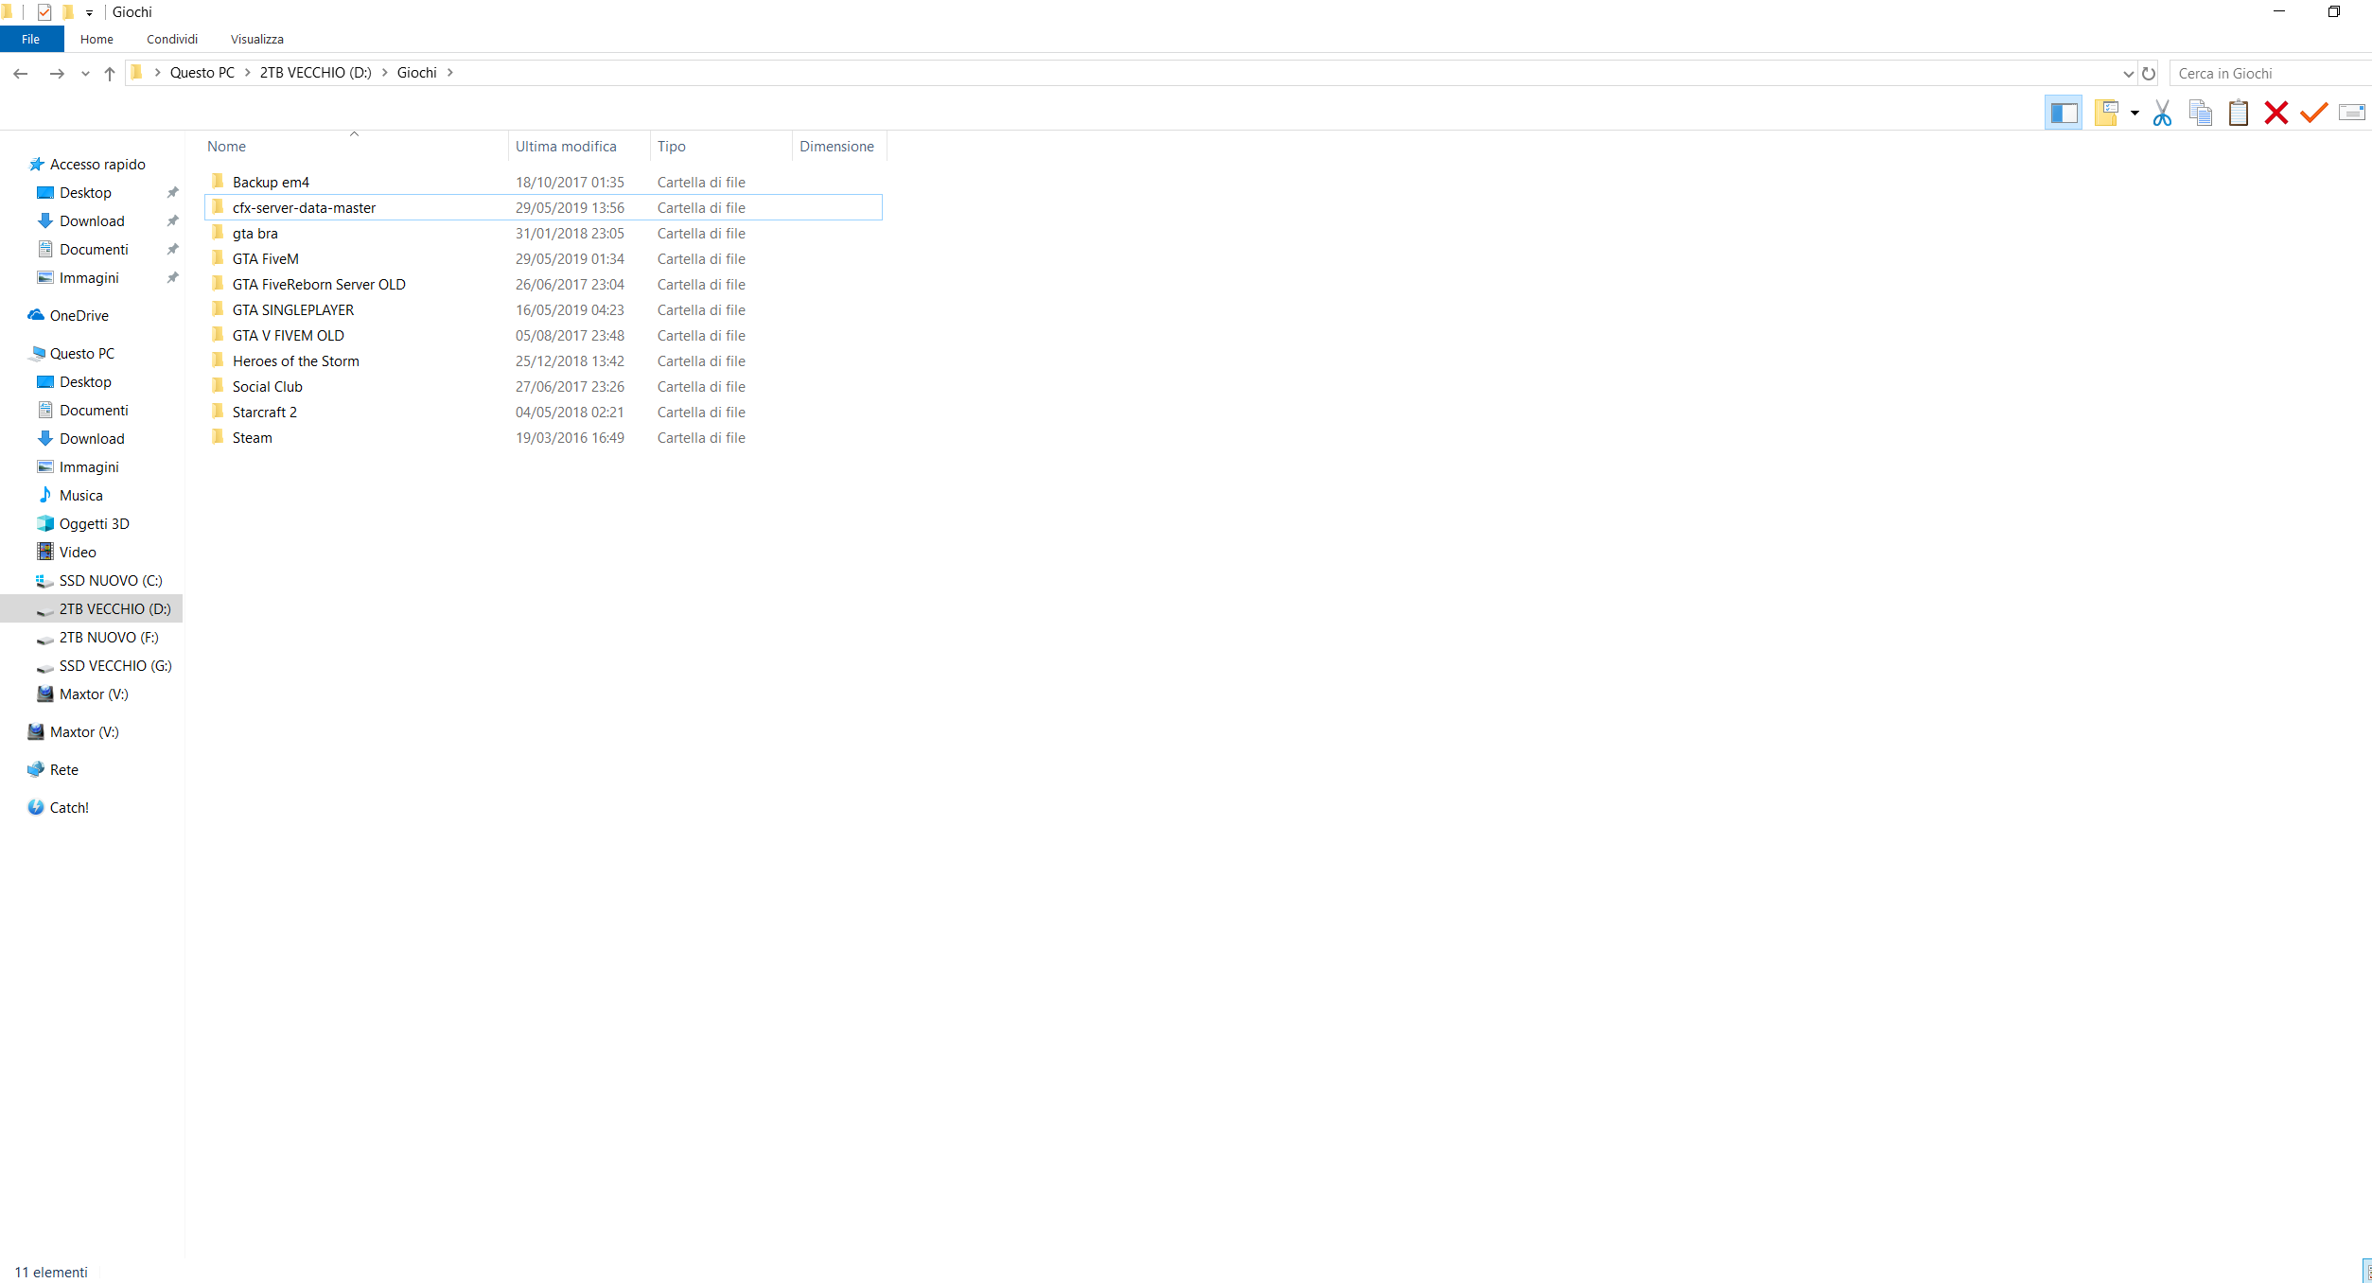Image resolution: width=2372 pixels, height=1283 pixels.
Task: Open the recent locations chevron
Action: (85, 74)
